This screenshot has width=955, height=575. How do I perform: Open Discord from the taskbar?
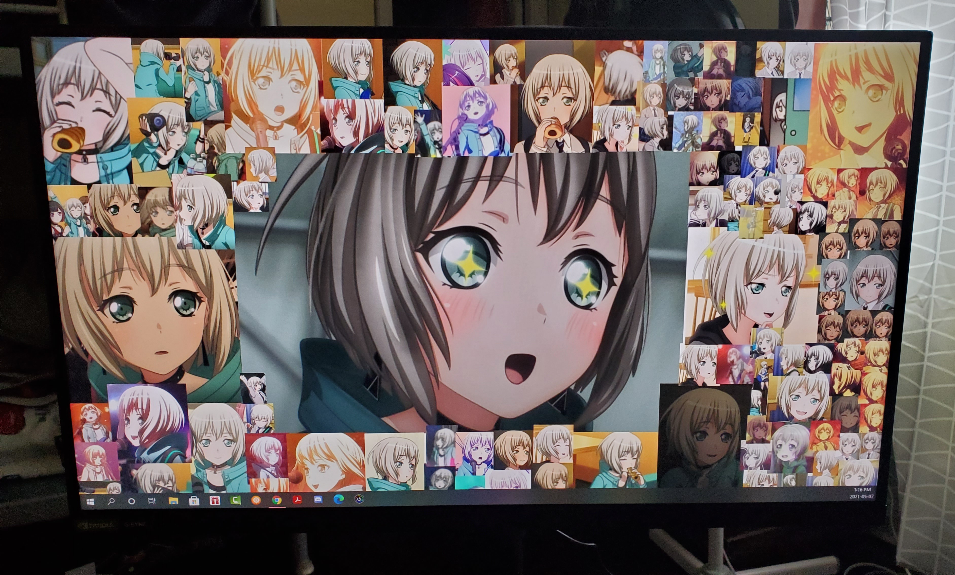tap(318, 500)
